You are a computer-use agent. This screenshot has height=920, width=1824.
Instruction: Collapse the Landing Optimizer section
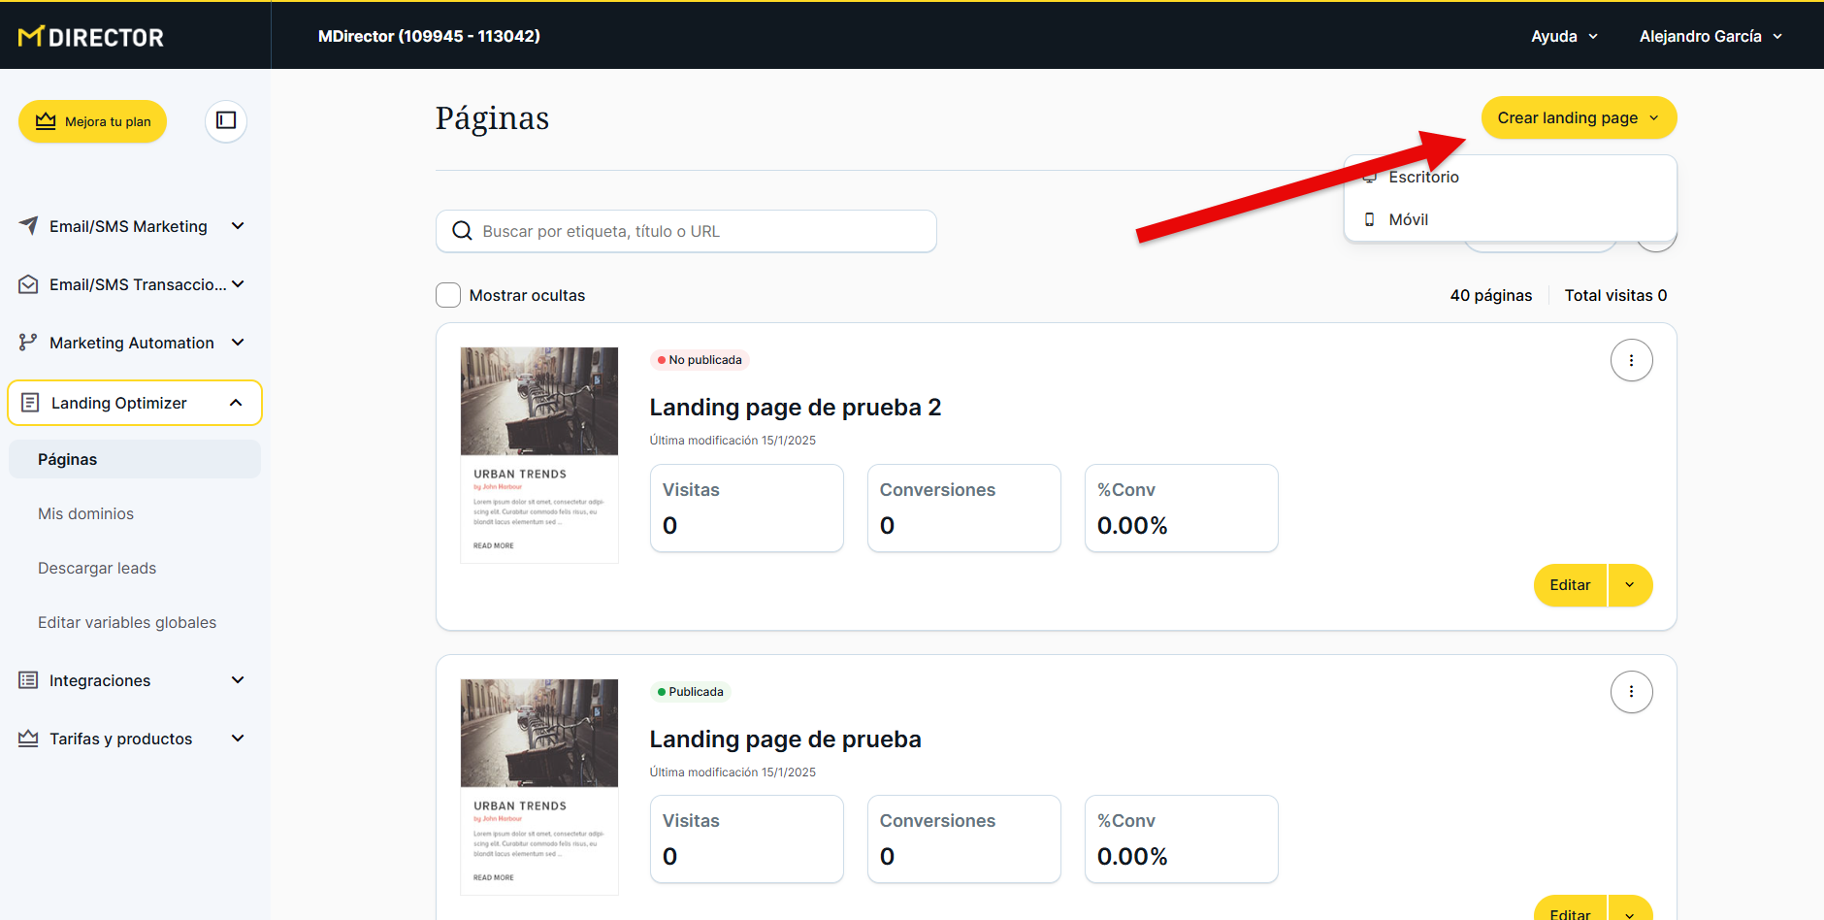point(236,403)
